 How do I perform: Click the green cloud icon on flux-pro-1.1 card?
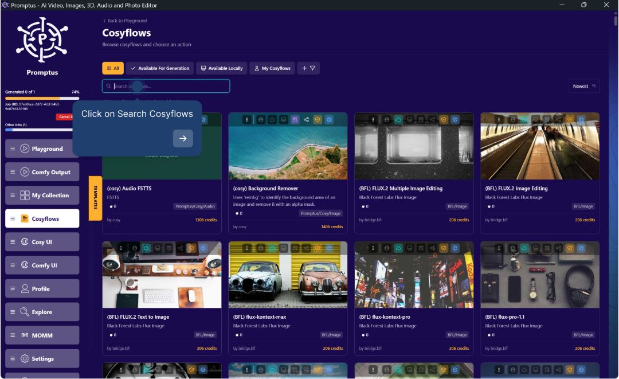pos(524,248)
